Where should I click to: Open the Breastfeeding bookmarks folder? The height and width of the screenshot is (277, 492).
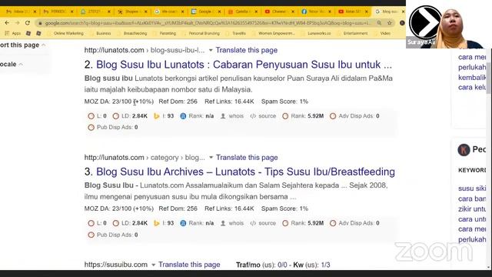(132, 33)
